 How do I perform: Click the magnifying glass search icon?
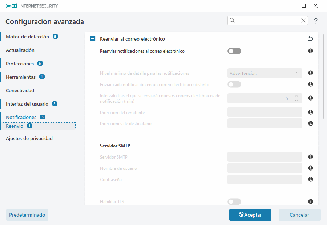pyautogui.click(x=232, y=20)
